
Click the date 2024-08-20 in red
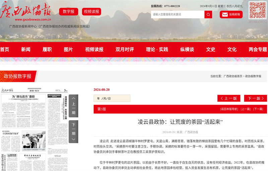point(102,90)
